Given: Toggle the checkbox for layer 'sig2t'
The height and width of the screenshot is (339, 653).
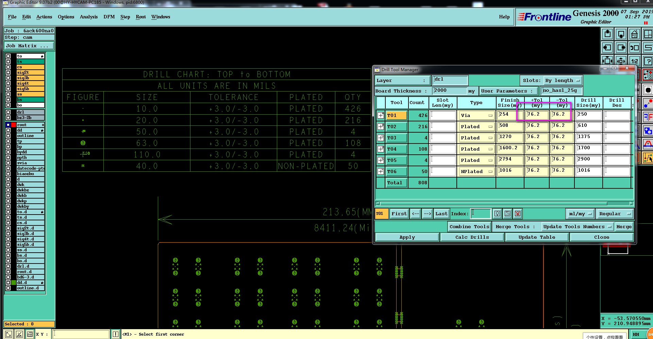Looking at the screenshot, I should pyautogui.click(x=8, y=72).
